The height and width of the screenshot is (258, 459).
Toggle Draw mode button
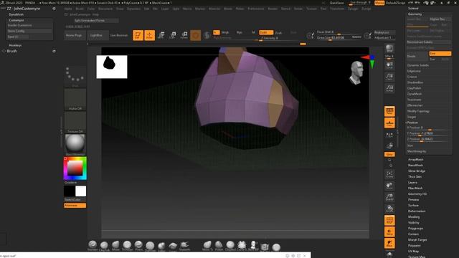pyautogui.click(x=150, y=35)
